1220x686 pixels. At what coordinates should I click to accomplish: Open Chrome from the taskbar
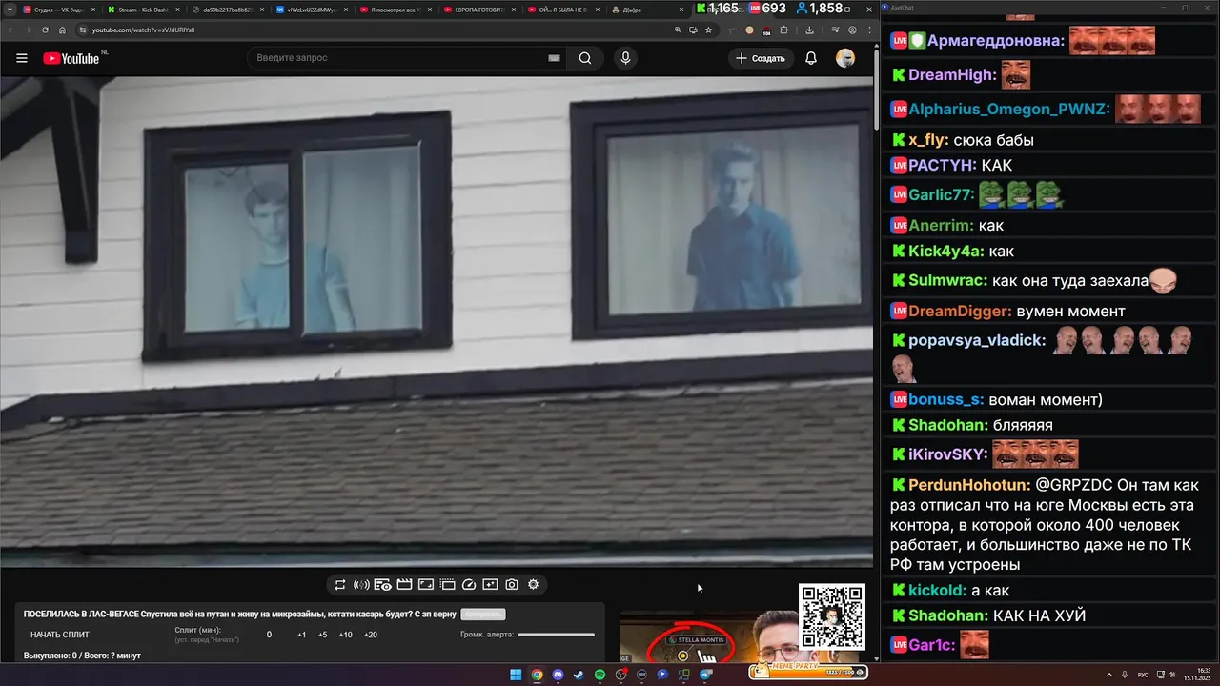[537, 675]
